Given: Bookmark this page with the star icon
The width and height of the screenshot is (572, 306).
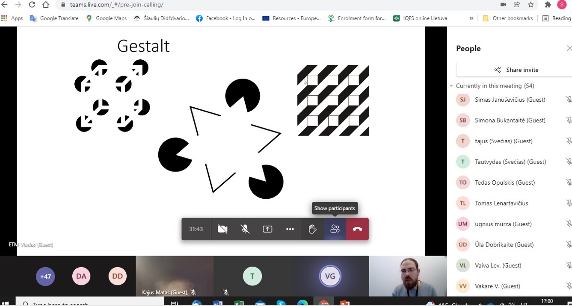Looking at the screenshot, I should coord(531,5).
